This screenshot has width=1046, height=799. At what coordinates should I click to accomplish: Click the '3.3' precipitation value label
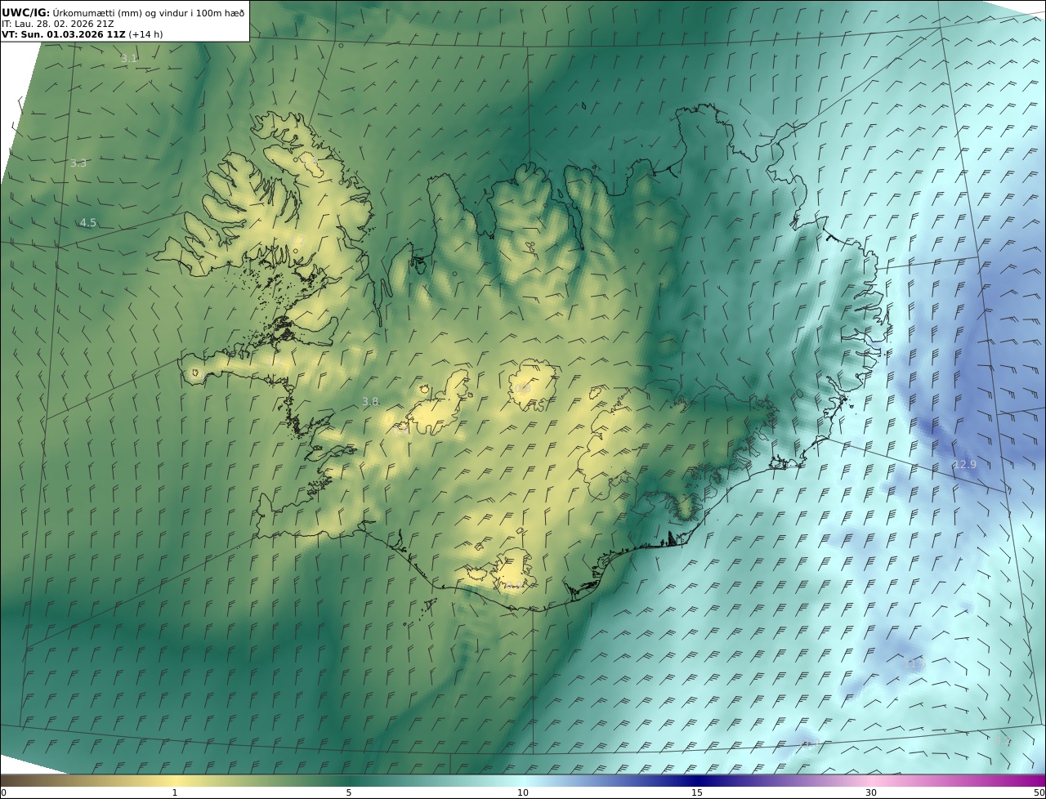click(x=78, y=163)
